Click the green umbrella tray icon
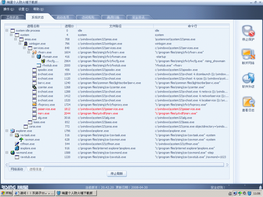The height and width of the screenshot is (197, 263). point(240,193)
